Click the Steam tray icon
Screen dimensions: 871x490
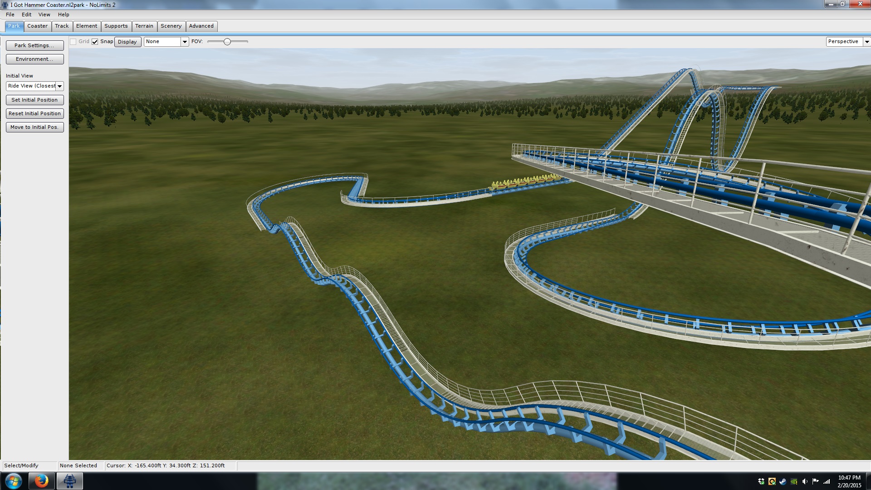click(783, 481)
